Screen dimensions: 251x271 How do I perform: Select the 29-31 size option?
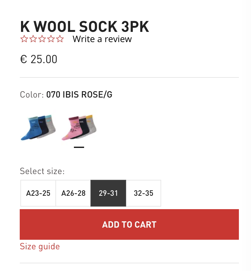pyautogui.click(x=108, y=193)
